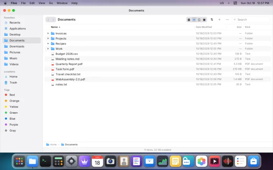The image size is (273, 170).
Task: Select Travel checklist.txt file
Action: point(157,74)
